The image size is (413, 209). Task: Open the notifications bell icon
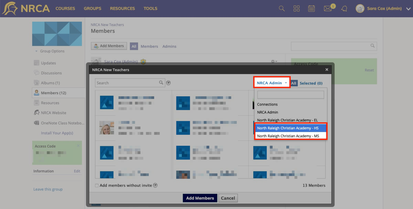344,8
